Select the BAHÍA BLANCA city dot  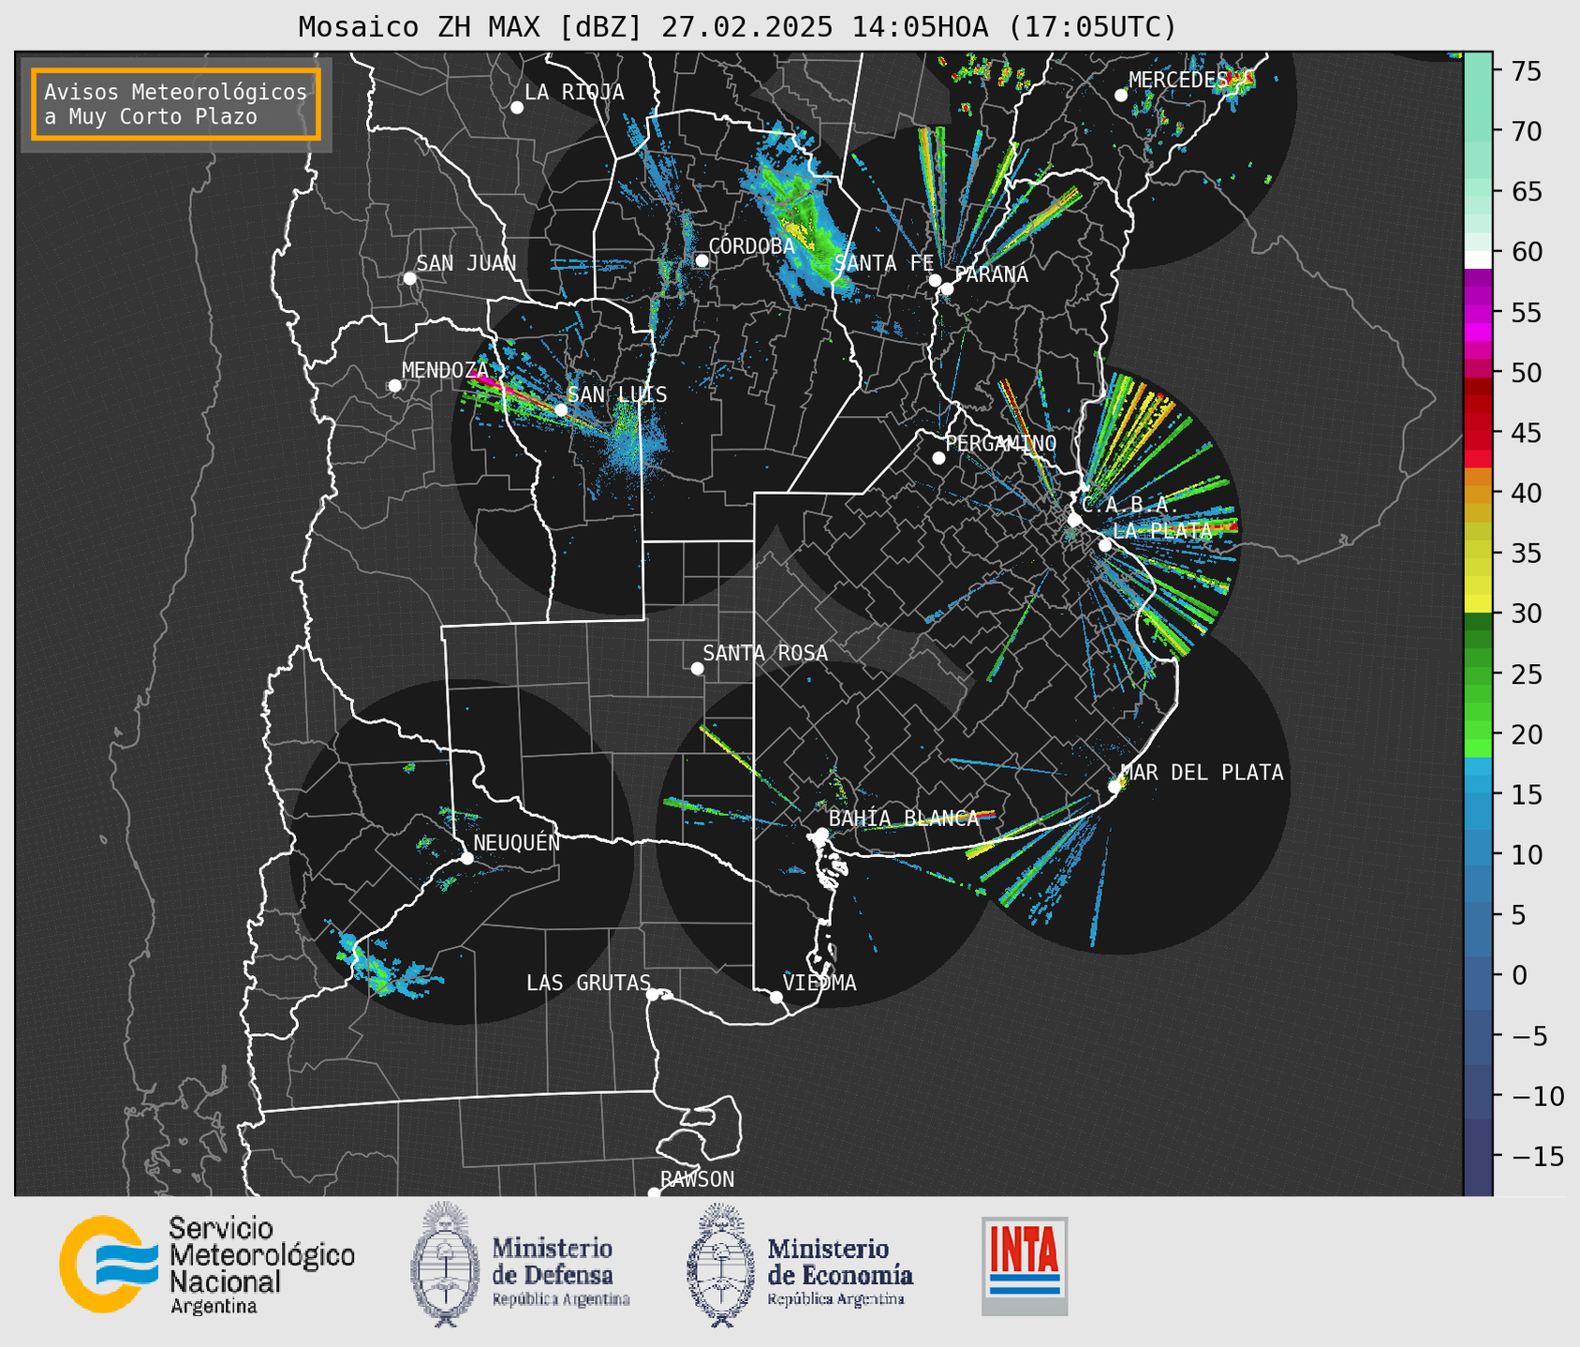(821, 834)
